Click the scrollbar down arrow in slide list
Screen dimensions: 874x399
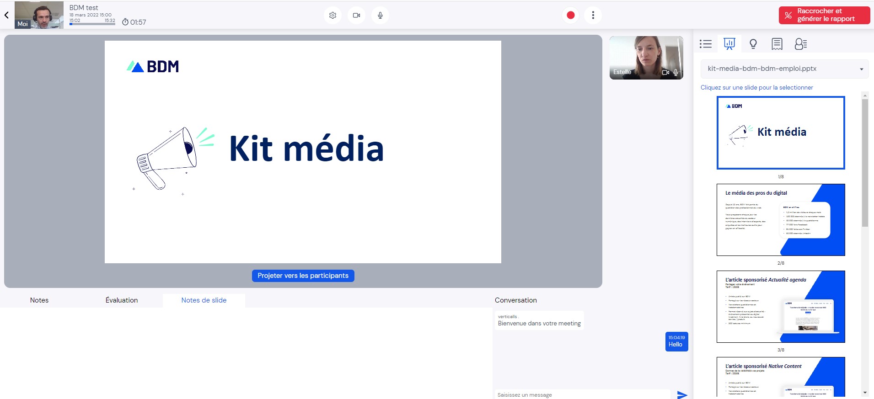click(x=865, y=393)
